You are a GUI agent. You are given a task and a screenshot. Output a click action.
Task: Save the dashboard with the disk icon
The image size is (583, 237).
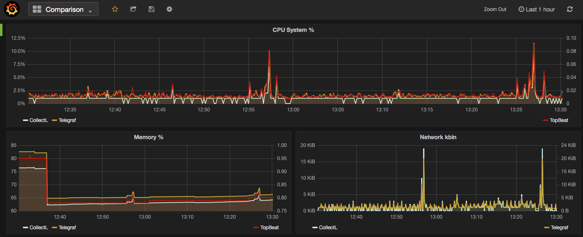[151, 9]
